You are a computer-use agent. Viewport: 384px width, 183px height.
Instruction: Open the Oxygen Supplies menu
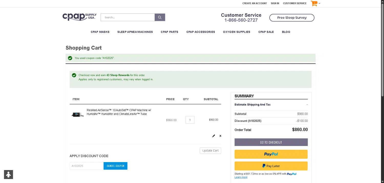(237, 32)
